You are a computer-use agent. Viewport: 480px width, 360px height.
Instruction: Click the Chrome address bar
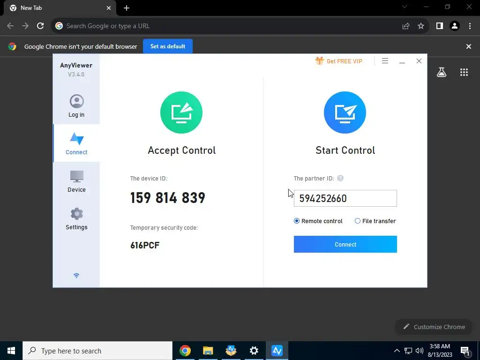point(226,26)
